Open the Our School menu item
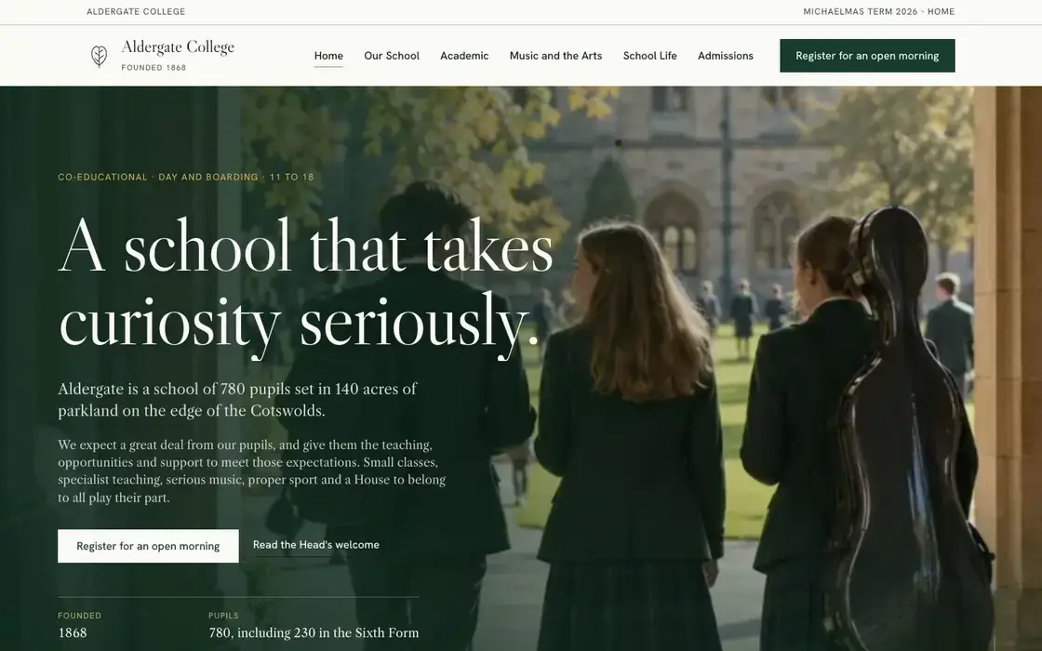 click(392, 56)
